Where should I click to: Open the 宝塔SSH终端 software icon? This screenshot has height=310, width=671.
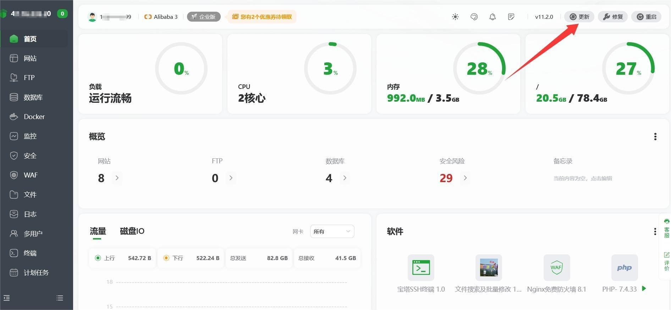pos(421,267)
